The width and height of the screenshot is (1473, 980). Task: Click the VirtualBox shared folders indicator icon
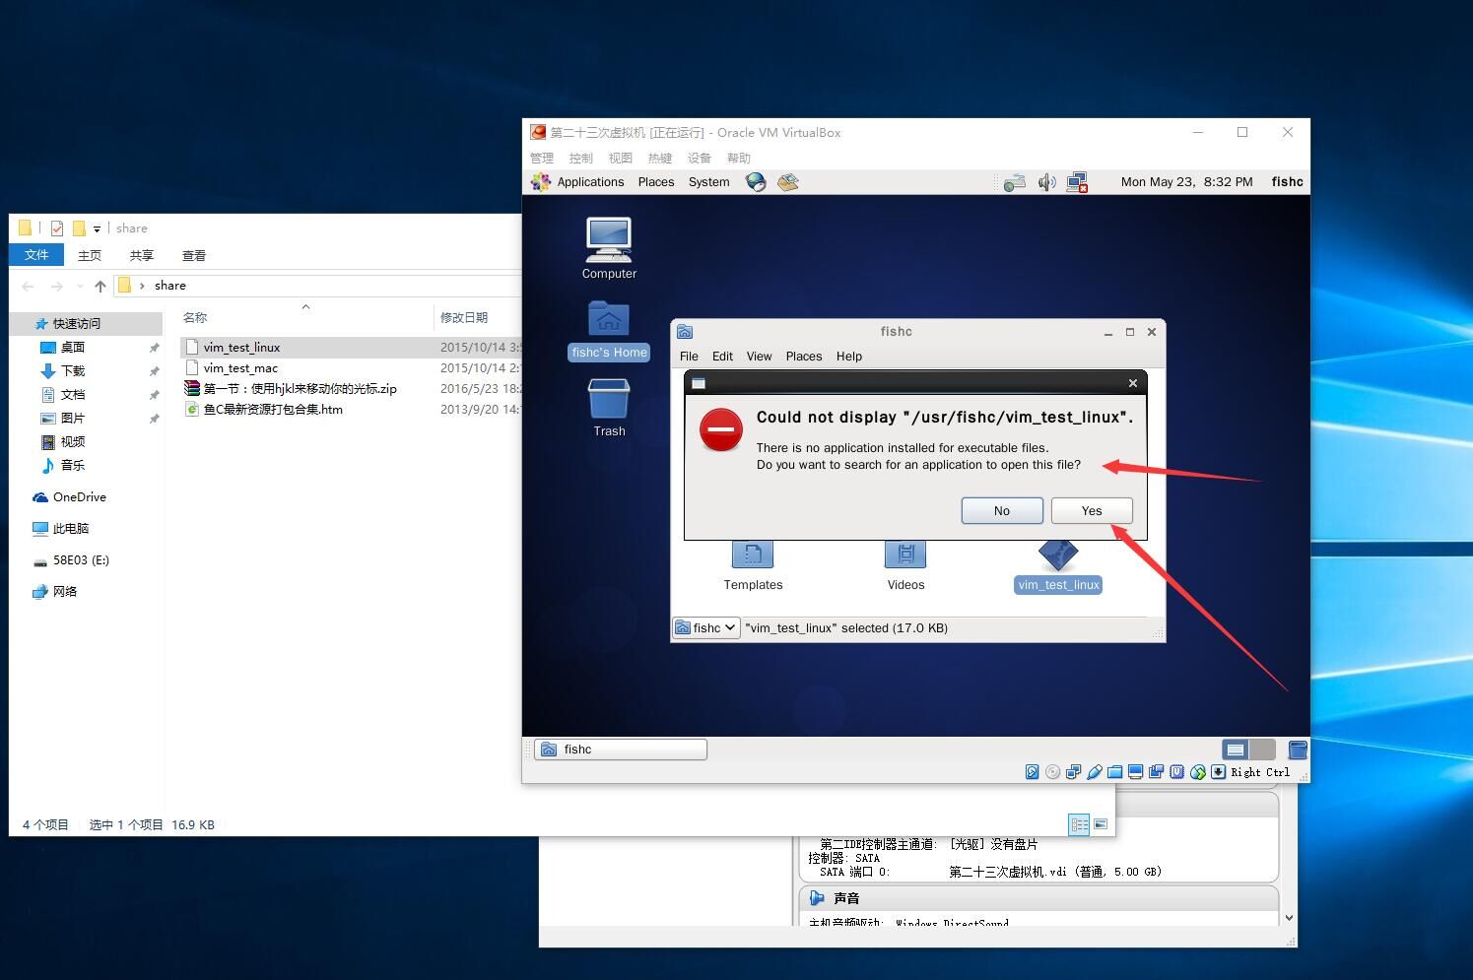[1114, 772]
